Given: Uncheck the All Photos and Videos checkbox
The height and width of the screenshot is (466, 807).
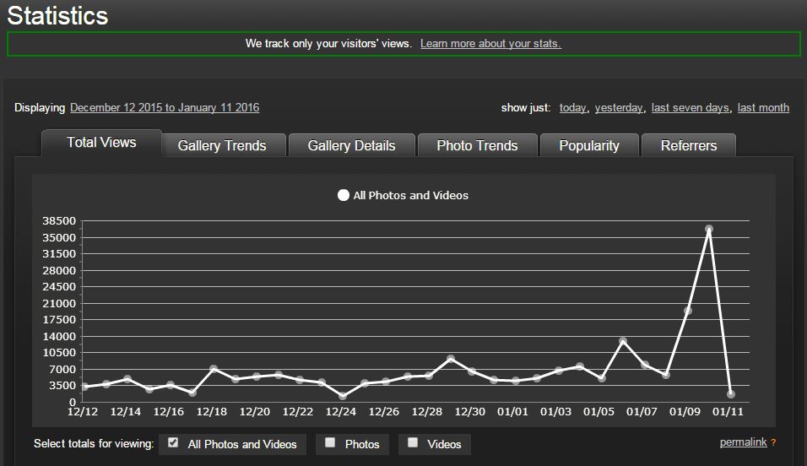Looking at the screenshot, I should coord(173,442).
